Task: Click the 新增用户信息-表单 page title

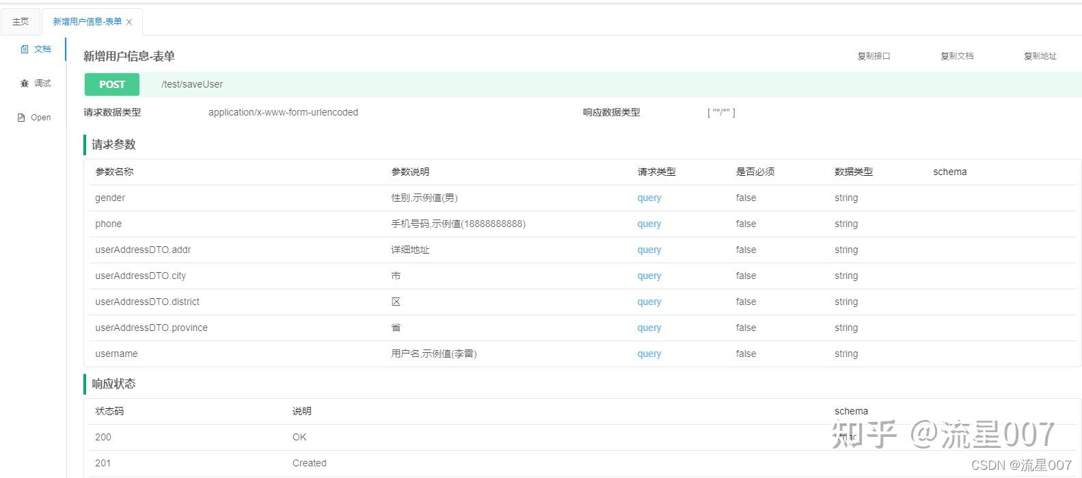Action: coord(129,56)
